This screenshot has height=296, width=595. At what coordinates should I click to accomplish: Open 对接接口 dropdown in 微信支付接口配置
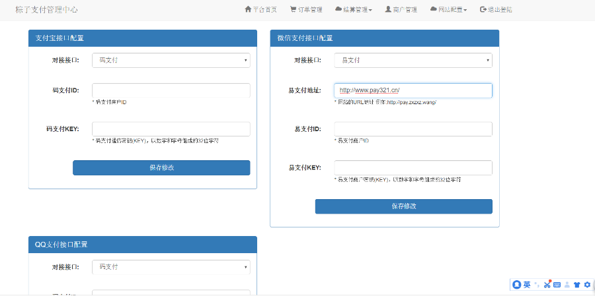click(x=413, y=60)
